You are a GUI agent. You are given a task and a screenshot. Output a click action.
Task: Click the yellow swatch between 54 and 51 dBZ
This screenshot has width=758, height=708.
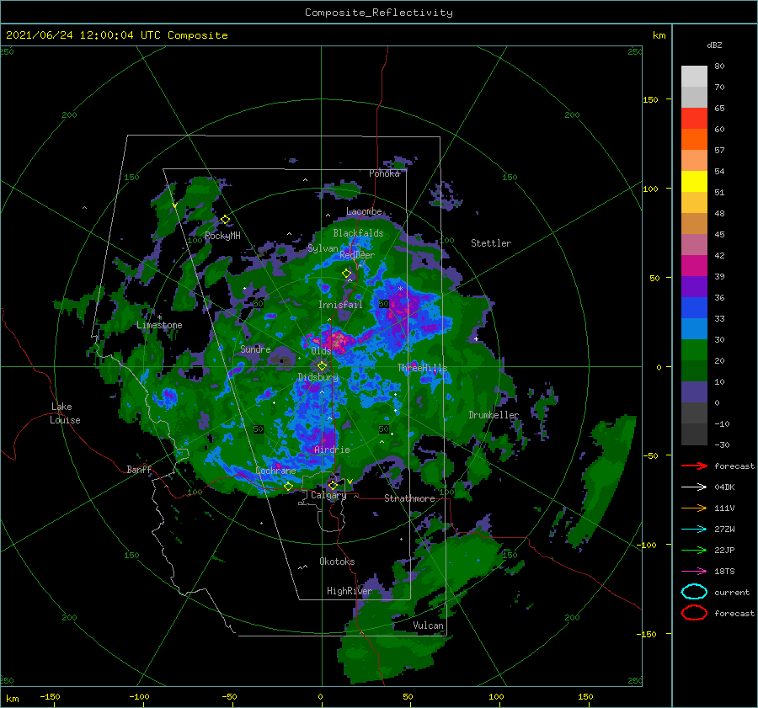[694, 182]
